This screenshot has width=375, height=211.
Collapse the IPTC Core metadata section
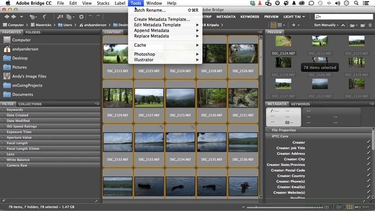click(268, 136)
